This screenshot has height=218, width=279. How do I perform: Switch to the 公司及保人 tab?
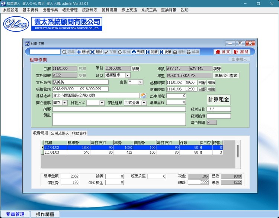[60, 133]
